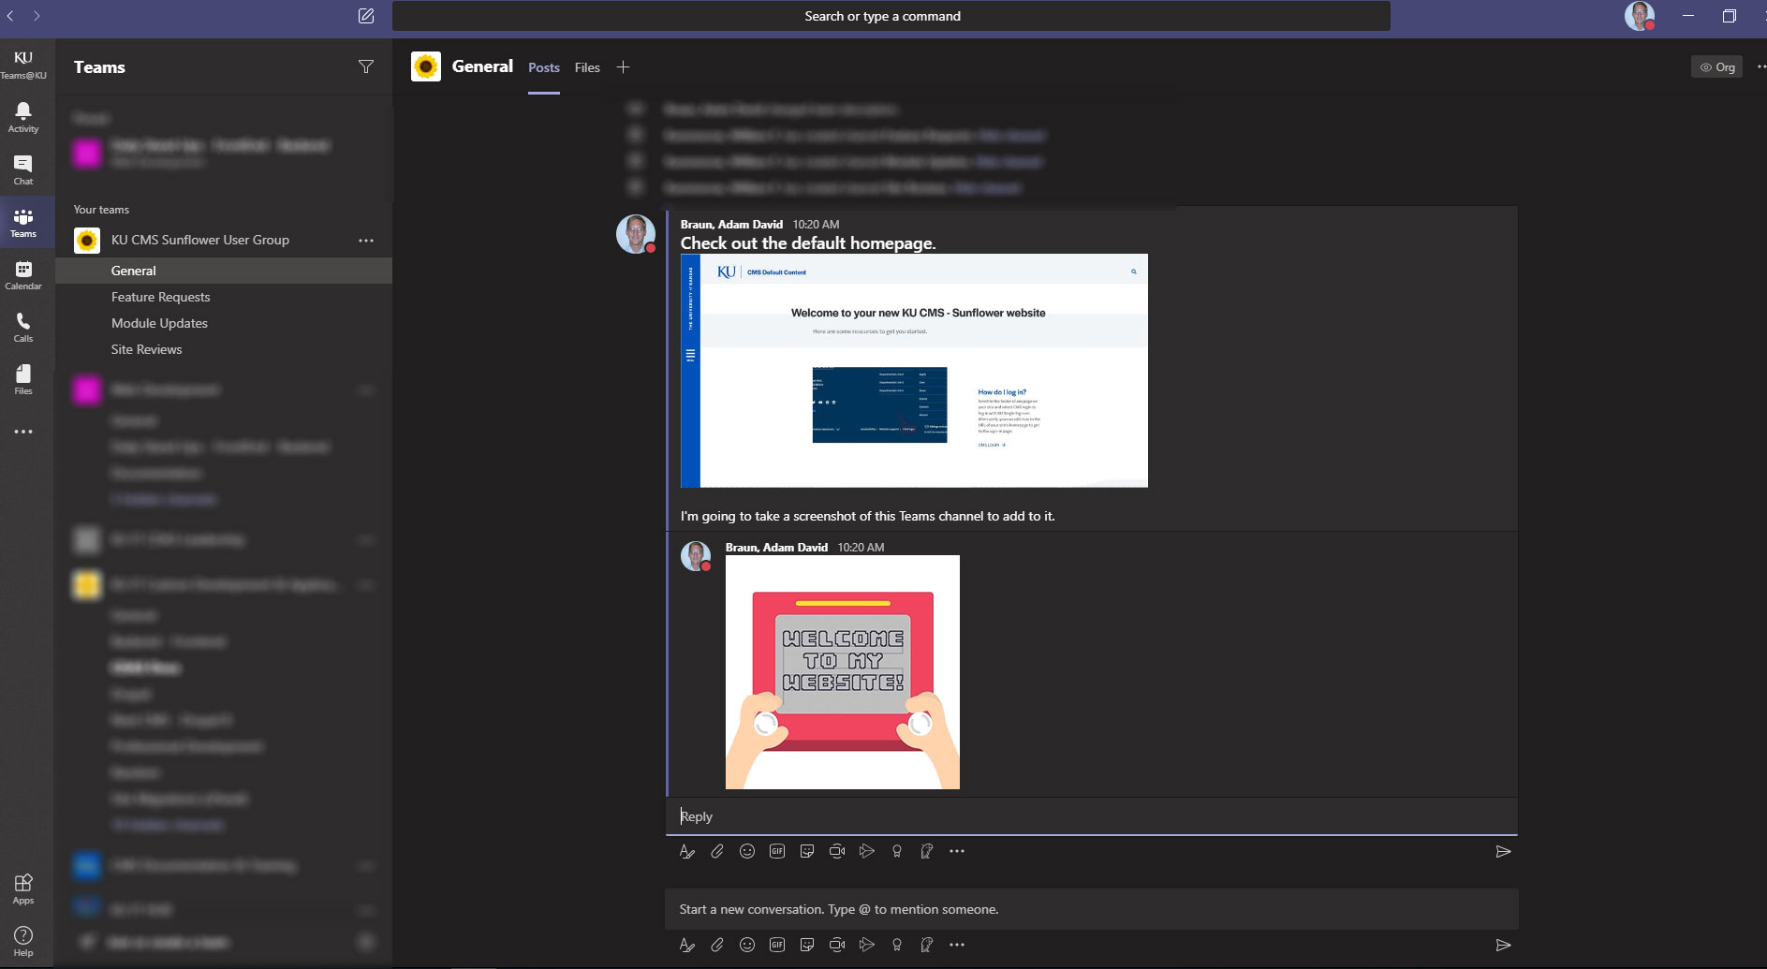Click the filter funnel icon beside Teams
This screenshot has height=969, width=1767.
[366, 66]
